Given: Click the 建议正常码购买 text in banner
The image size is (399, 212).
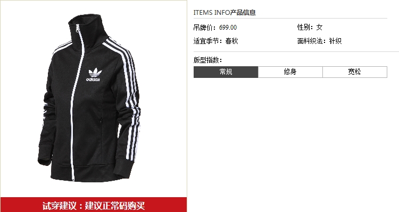Looking at the screenshot, I should pos(115,206).
